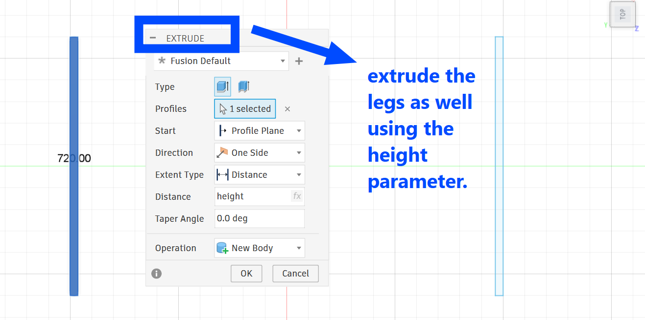The width and height of the screenshot is (645, 320).
Task: Click the fx icon in Distance field
Action: (x=297, y=196)
